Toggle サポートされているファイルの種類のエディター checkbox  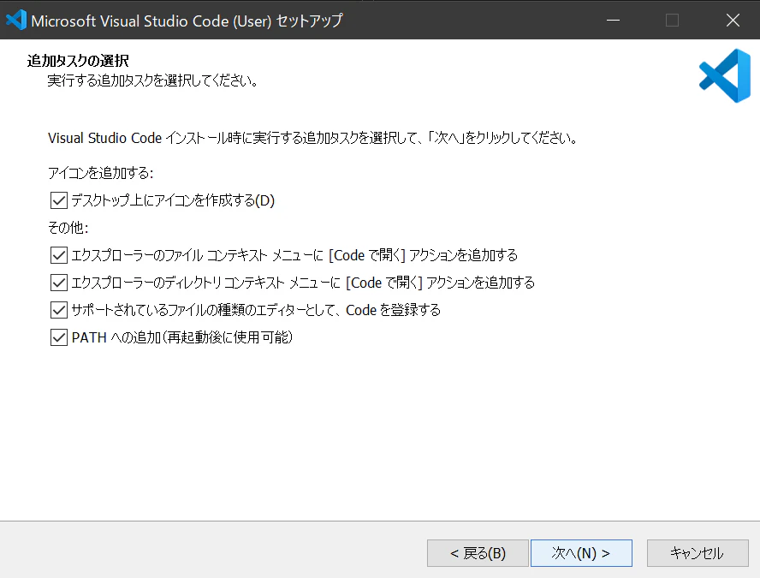pos(59,310)
